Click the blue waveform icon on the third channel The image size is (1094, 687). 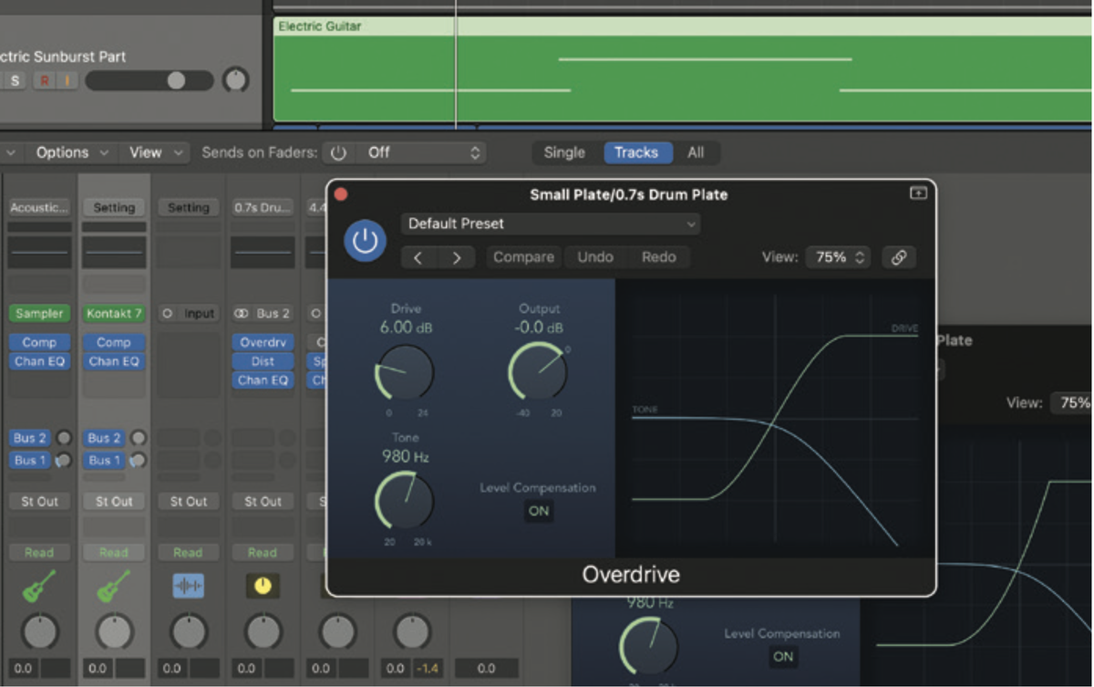point(188,586)
